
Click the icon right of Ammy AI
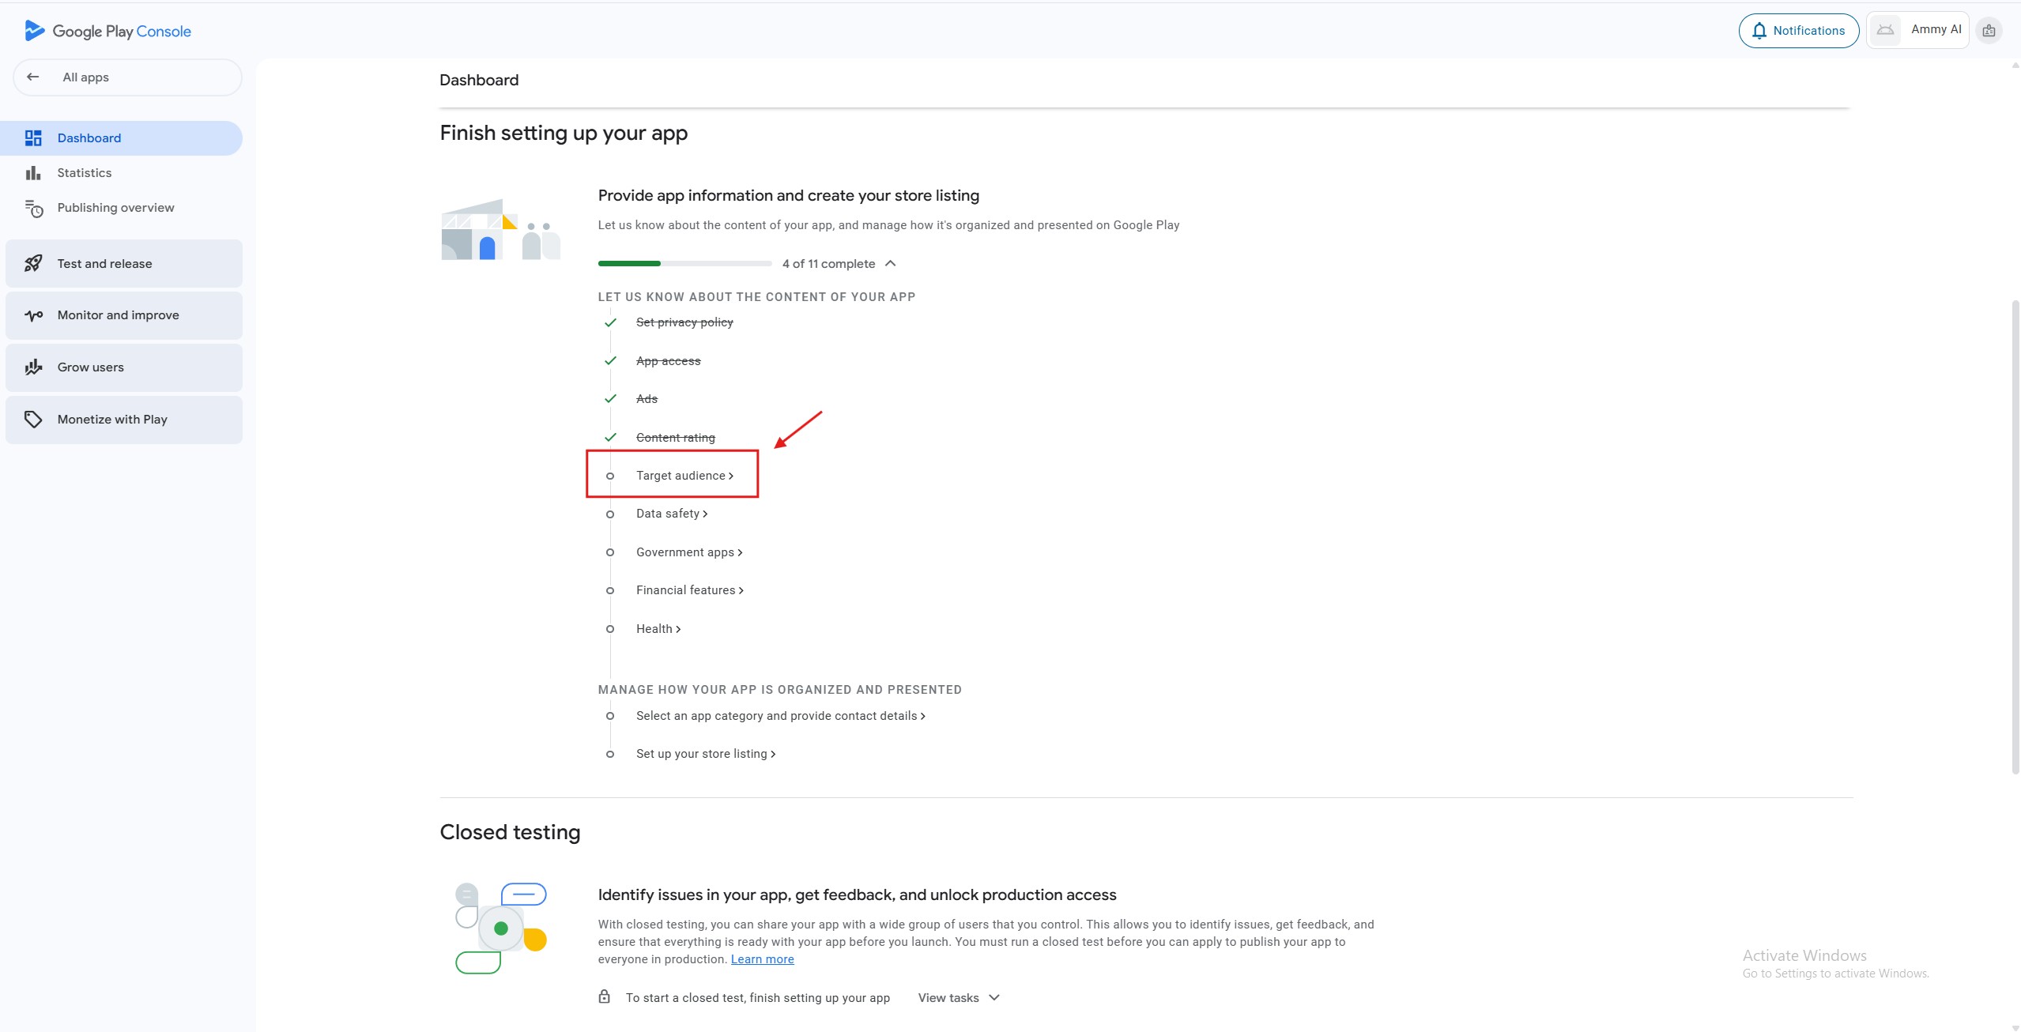point(1989,31)
